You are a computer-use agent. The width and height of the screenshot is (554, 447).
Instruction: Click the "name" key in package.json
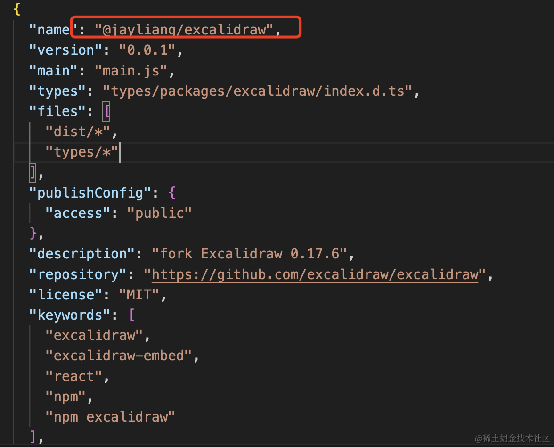53,30
